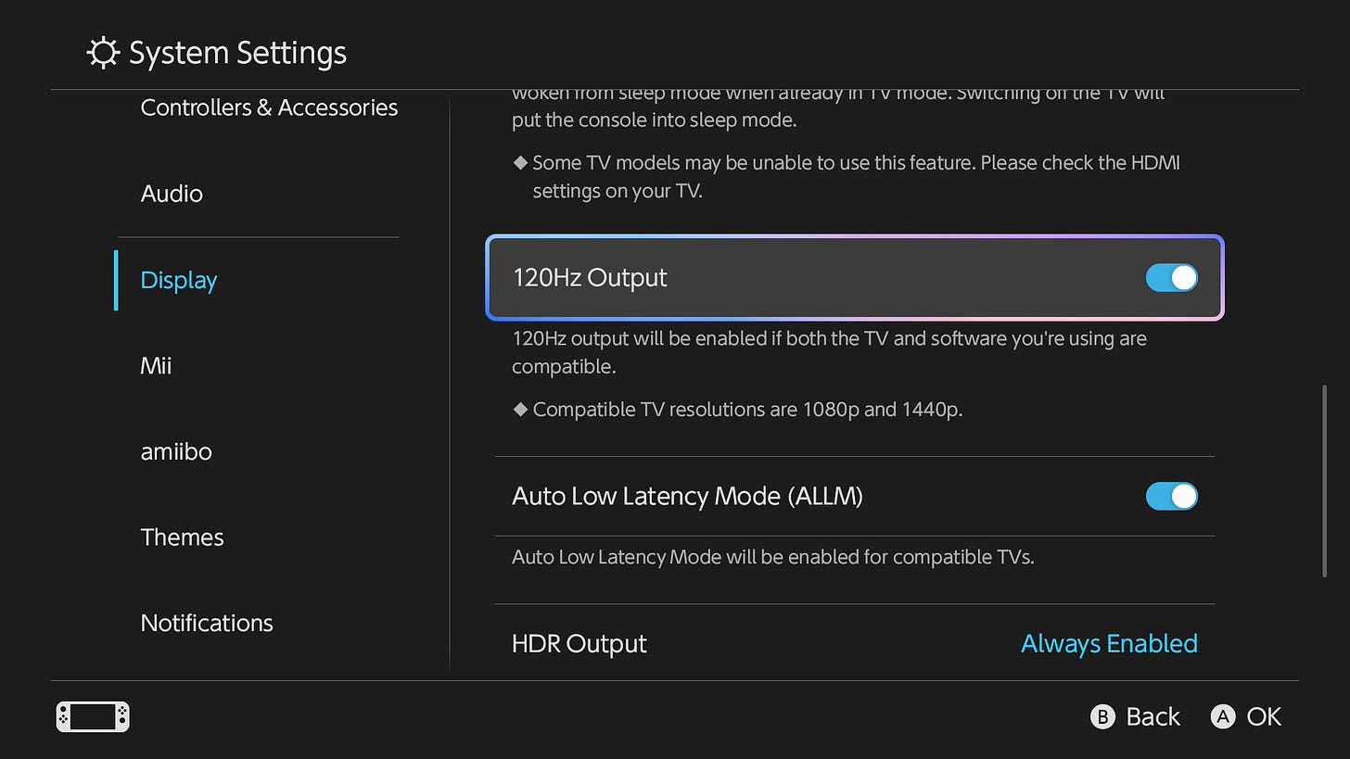Open the Themes settings
1350x759 pixels.
[x=182, y=537]
